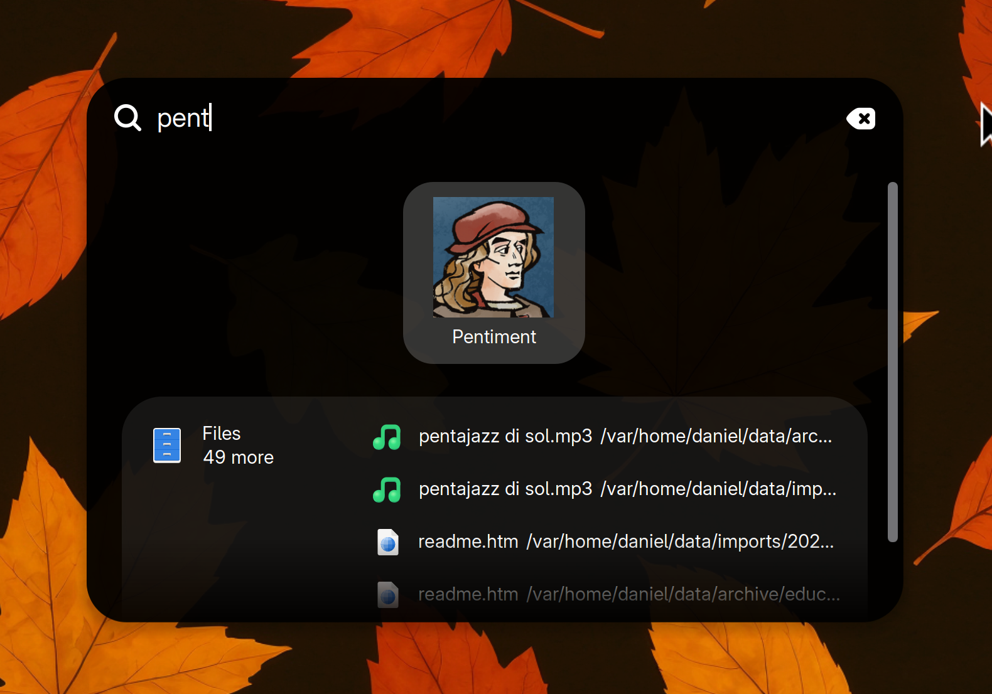Screen dimensions: 992x694
Task: Click the magnifying glass search icon
Action: click(128, 117)
